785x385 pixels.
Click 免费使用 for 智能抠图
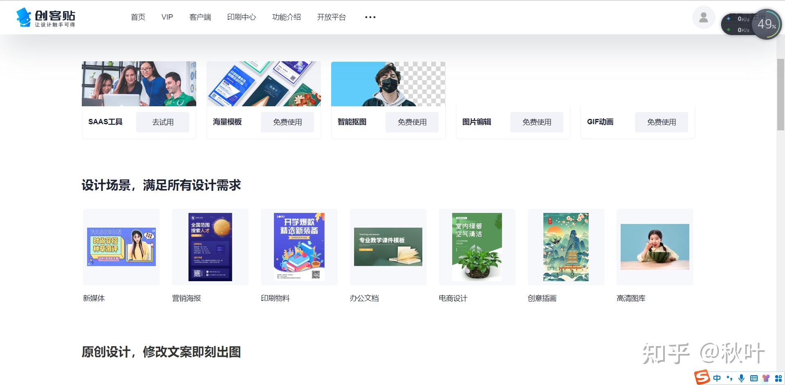tap(412, 122)
